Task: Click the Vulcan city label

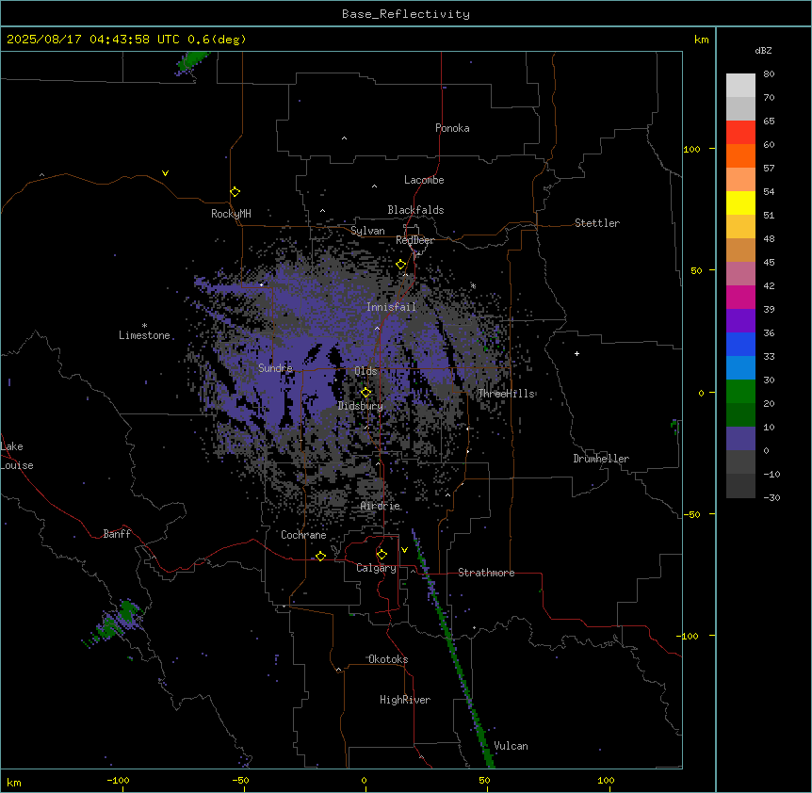Action: pyautogui.click(x=511, y=746)
